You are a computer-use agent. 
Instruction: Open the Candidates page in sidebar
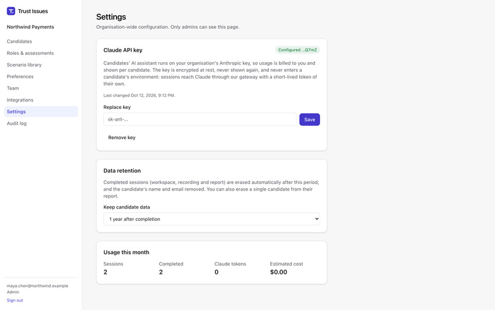(19, 41)
